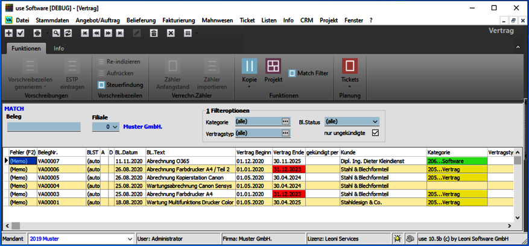The width and height of the screenshot is (529, 246).
Task: Click the Projekt ribbon icon
Action: click(x=273, y=68)
